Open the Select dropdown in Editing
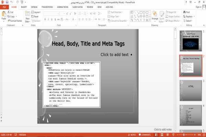The image size is (206, 137). coord(188,21)
